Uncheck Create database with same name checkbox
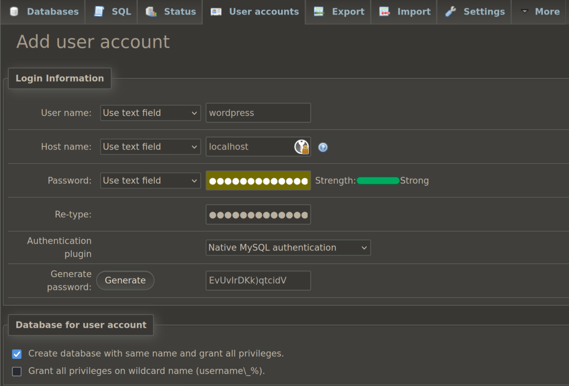The width and height of the screenshot is (569, 386). 17,354
